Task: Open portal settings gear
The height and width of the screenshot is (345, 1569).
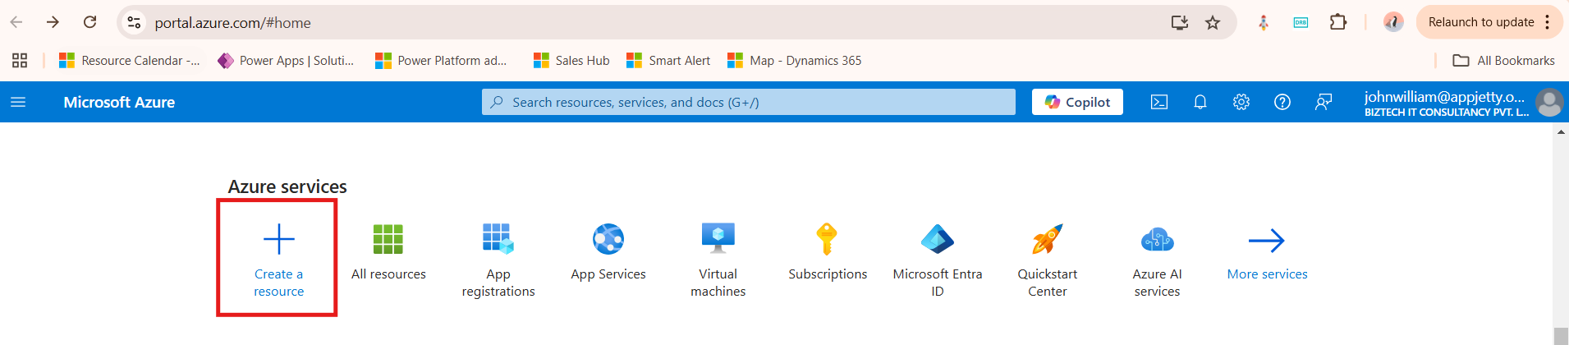Action: pyautogui.click(x=1241, y=102)
